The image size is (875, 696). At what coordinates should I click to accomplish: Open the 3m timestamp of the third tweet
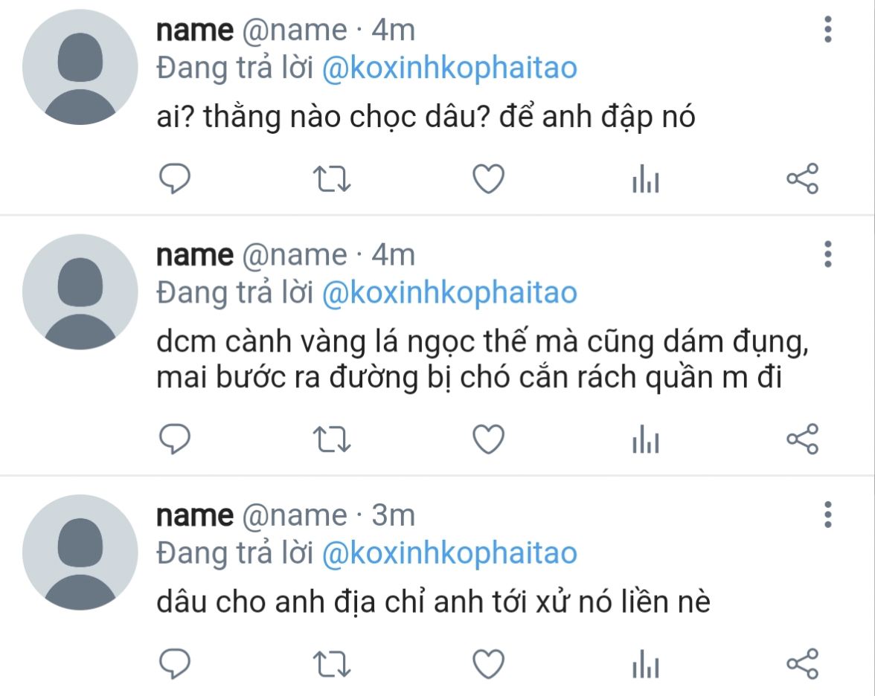click(x=394, y=515)
